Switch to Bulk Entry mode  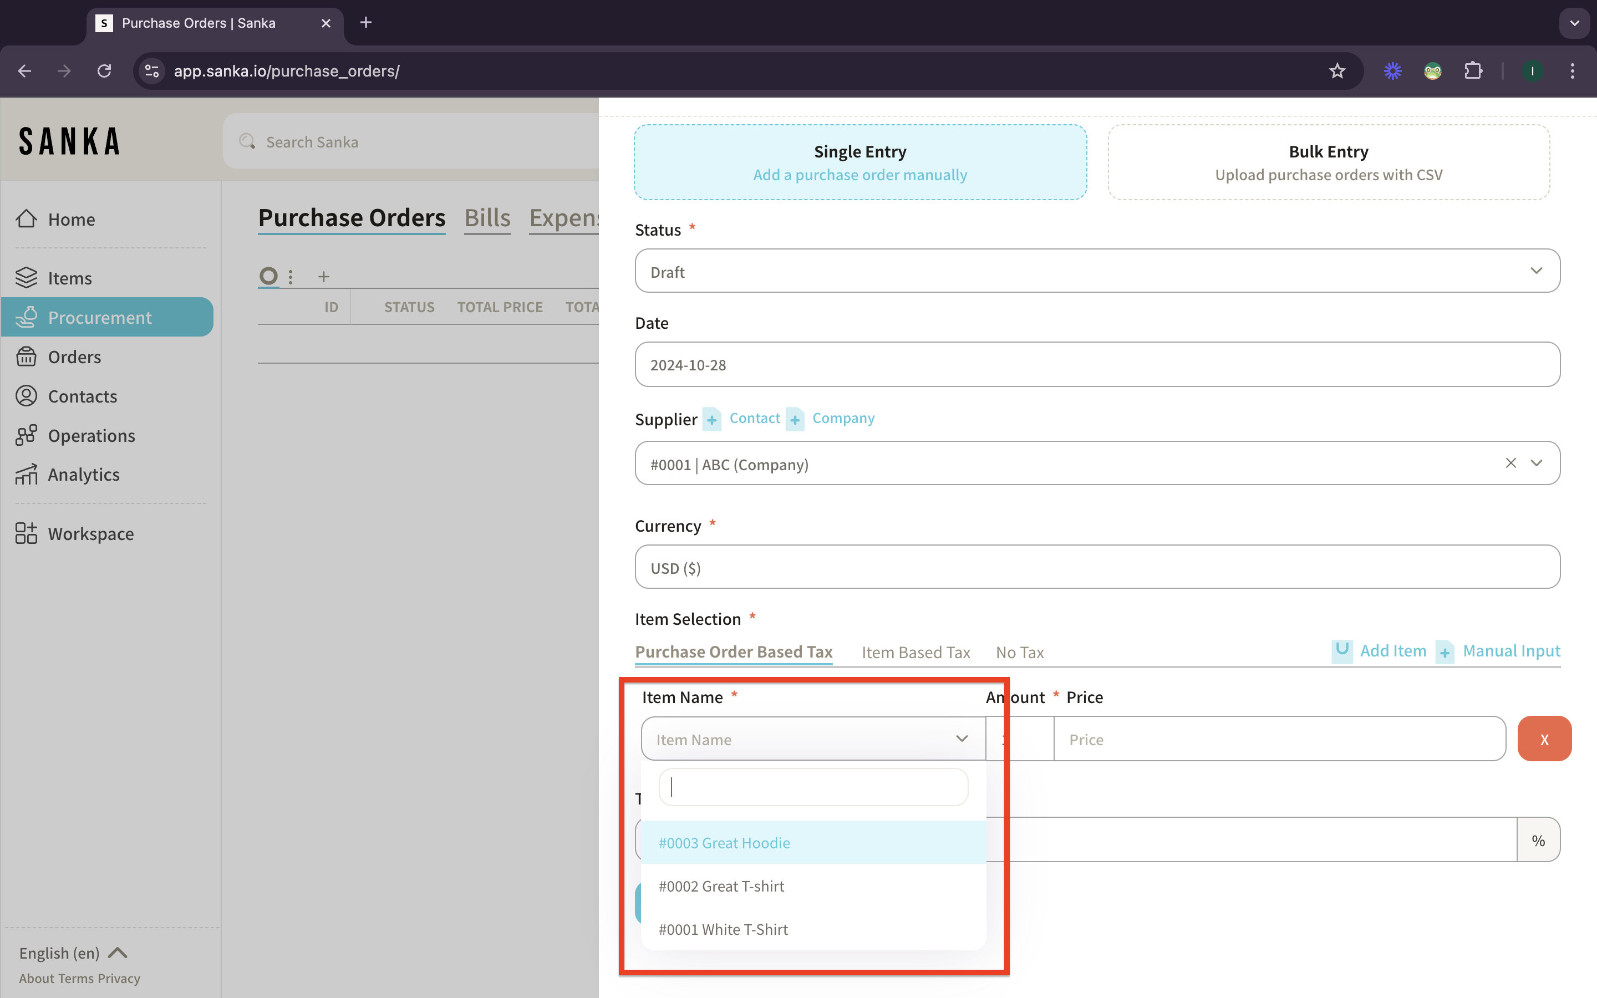[1328, 162]
